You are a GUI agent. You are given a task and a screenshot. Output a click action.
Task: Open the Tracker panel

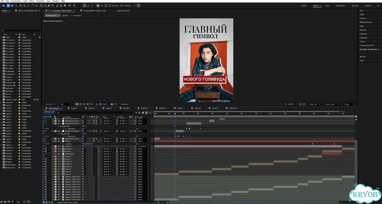[x=362, y=41]
